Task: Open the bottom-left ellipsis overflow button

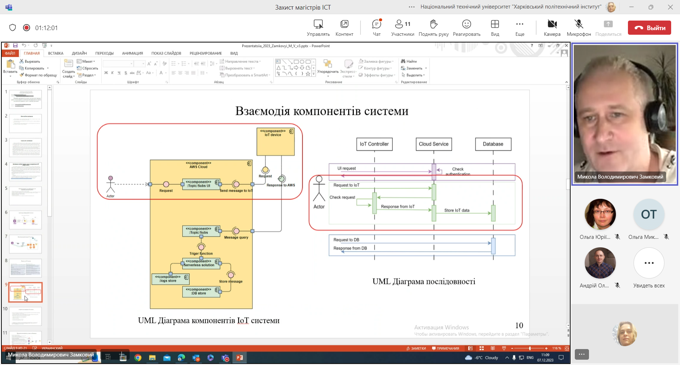Action: click(x=582, y=354)
